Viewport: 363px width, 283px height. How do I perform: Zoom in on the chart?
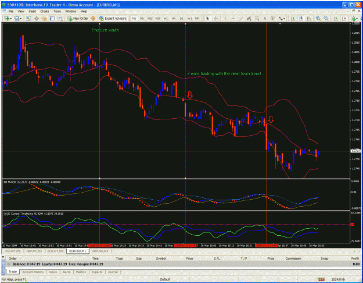[318, 18]
